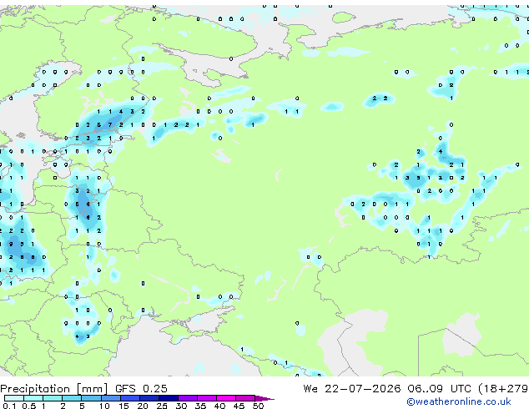
Task: Click the legend label '10'
Action: [x=104, y=406]
